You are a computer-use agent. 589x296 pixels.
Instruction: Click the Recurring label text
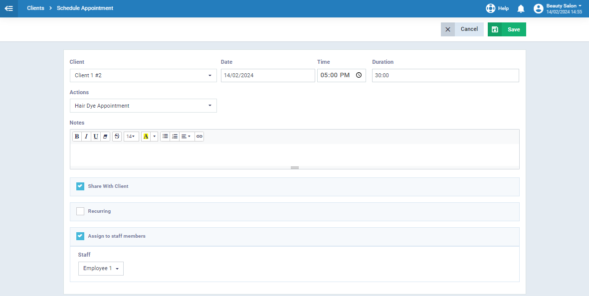99,211
